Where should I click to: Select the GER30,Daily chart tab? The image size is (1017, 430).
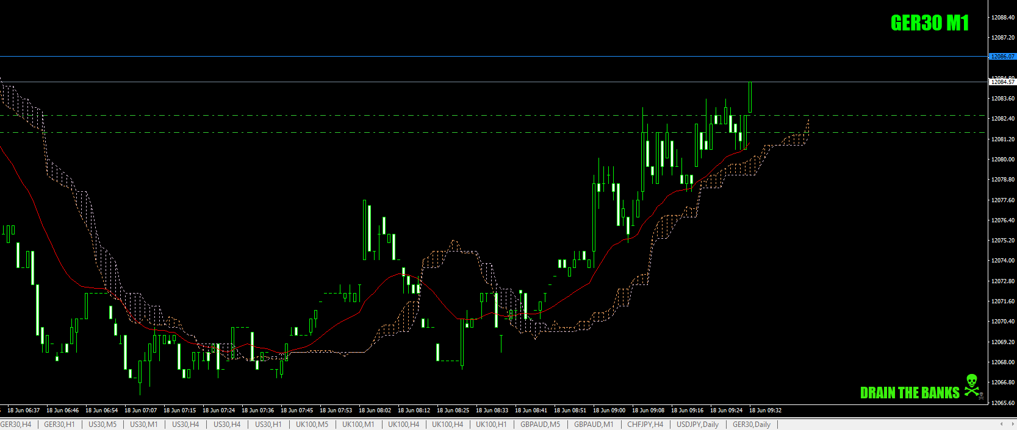[752, 425]
